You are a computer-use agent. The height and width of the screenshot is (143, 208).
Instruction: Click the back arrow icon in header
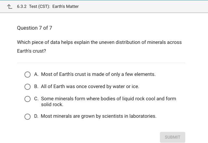coord(10,6)
